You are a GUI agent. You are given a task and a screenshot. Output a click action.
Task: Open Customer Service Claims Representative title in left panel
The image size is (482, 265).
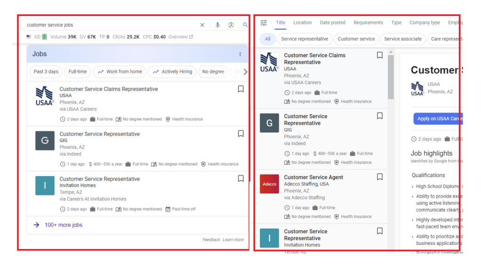109,89
